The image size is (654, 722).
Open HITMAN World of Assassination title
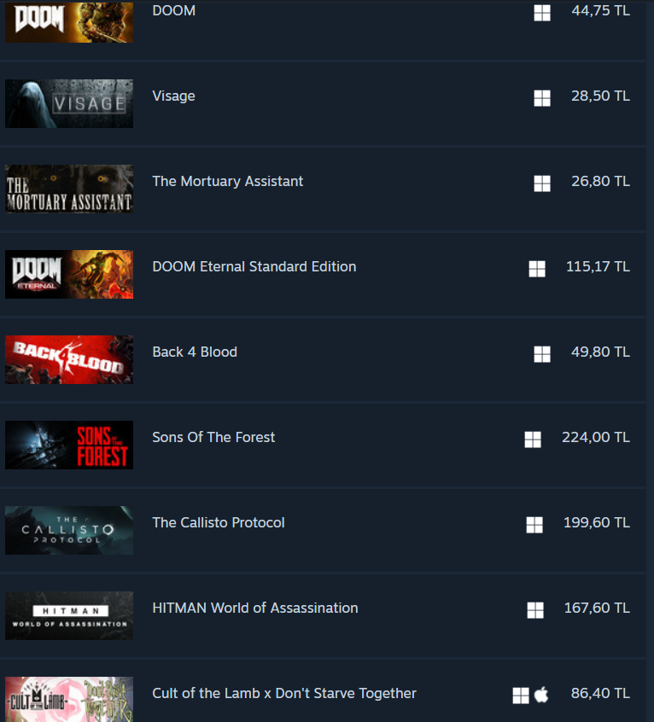[255, 608]
